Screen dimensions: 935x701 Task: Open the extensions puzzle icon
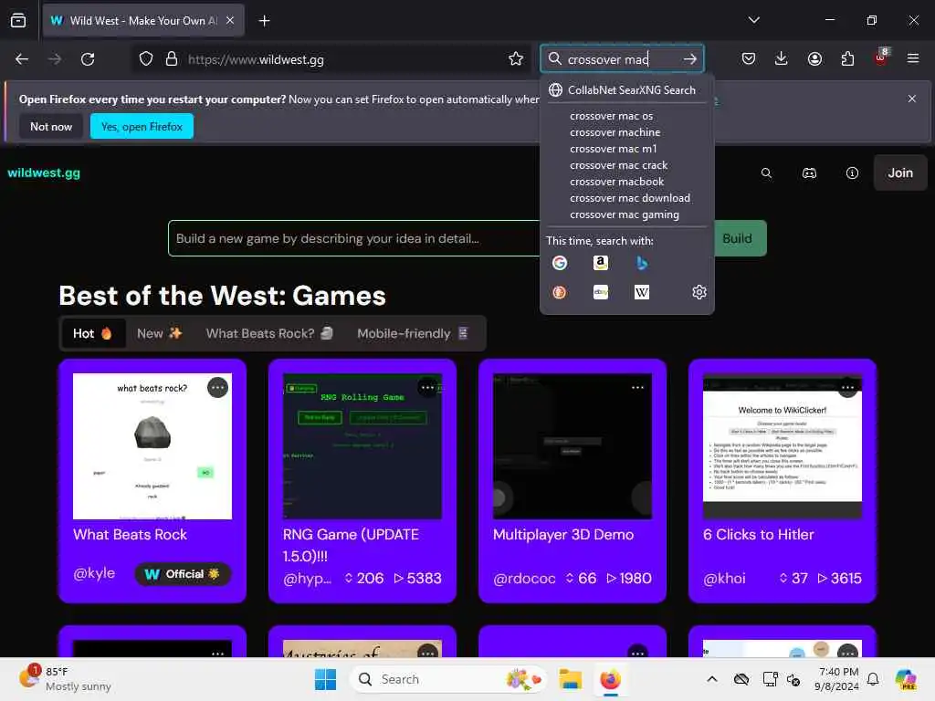tap(847, 58)
